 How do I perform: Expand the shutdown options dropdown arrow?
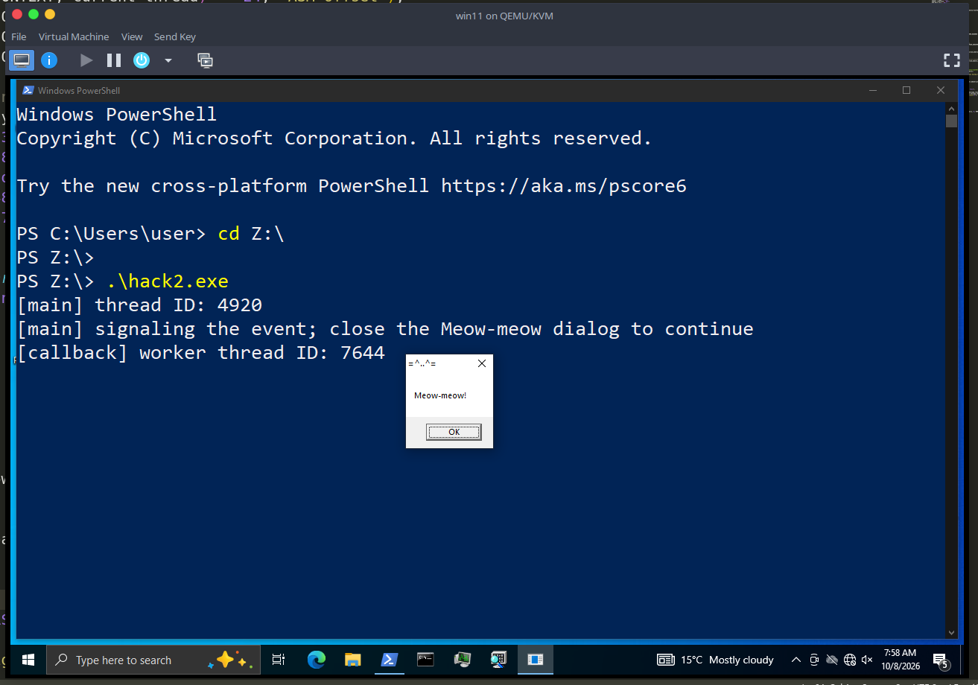pos(168,60)
